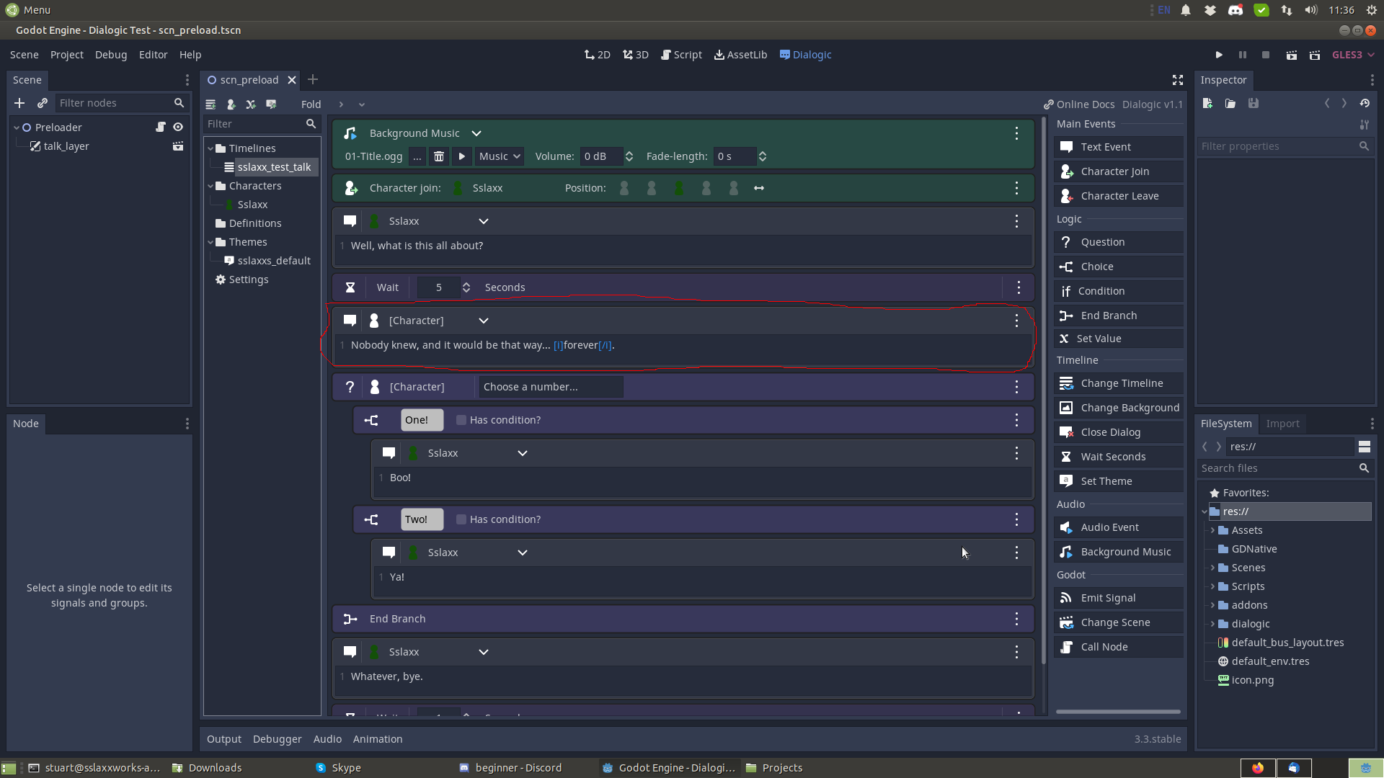This screenshot has height=778, width=1384.
Task: Browse for audio file with ellipsis button
Action: 417,156
